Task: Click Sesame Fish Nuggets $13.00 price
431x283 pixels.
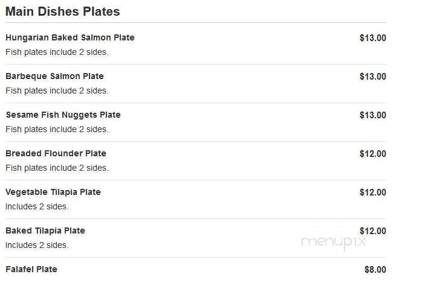Action: [373, 115]
